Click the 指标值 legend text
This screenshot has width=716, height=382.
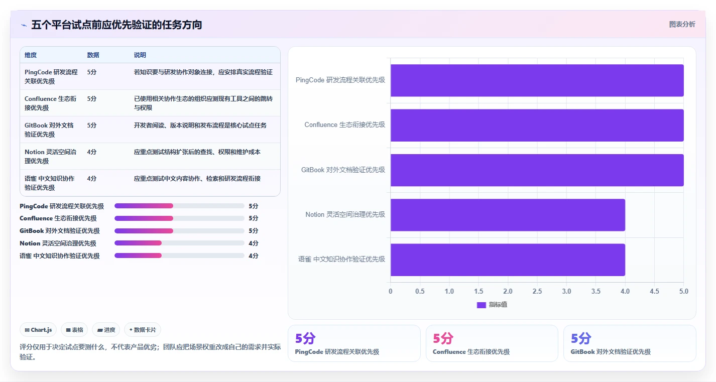tap(498, 305)
